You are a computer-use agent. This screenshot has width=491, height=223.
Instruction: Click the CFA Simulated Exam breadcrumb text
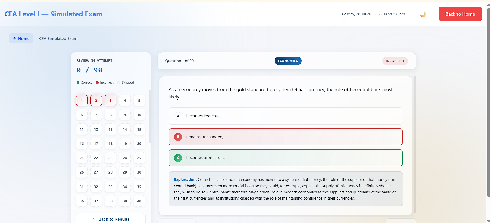pyautogui.click(x=58, y=38)
